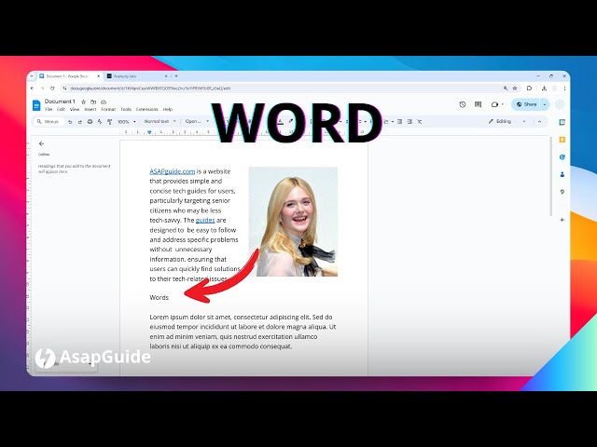This screenshot has width=597, height=447.
Task: Open the font family dropdown
Action: (197, 122)
